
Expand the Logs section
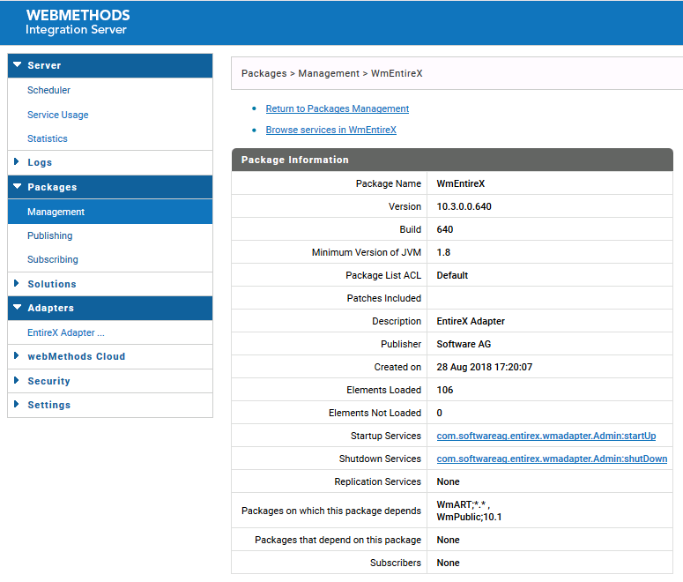(x=17, y=162)
